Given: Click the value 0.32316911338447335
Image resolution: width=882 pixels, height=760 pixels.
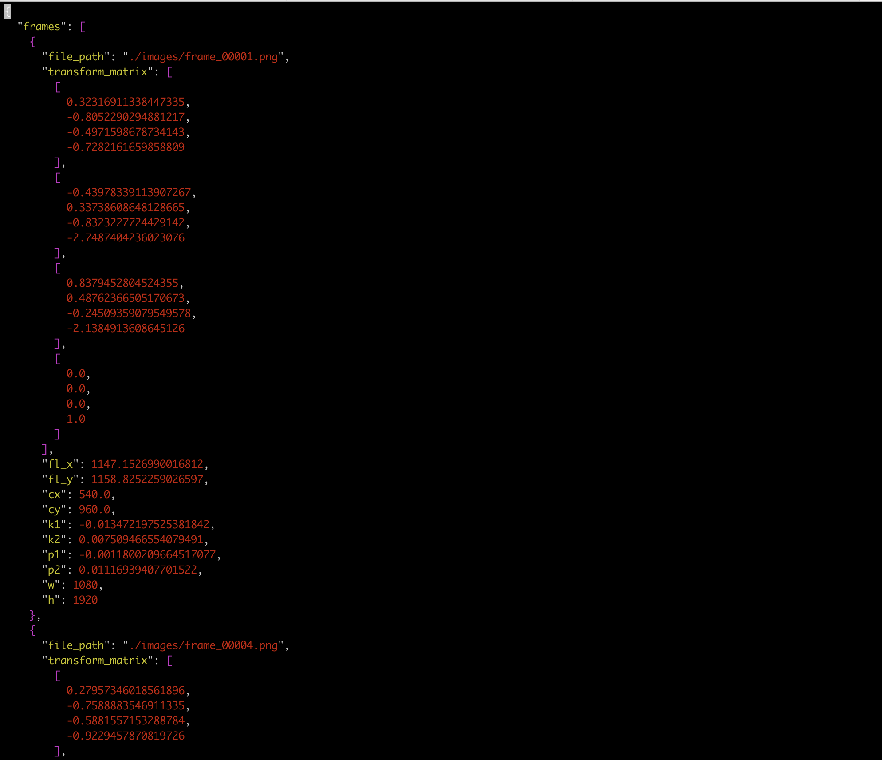Looking at the screenshot, I should pyautogui.click(x=125, y=102).
